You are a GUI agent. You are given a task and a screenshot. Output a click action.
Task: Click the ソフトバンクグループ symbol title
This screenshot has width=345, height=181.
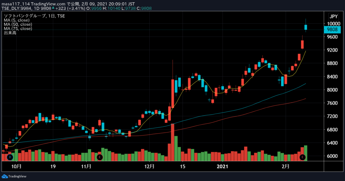(x=25, y=16)
